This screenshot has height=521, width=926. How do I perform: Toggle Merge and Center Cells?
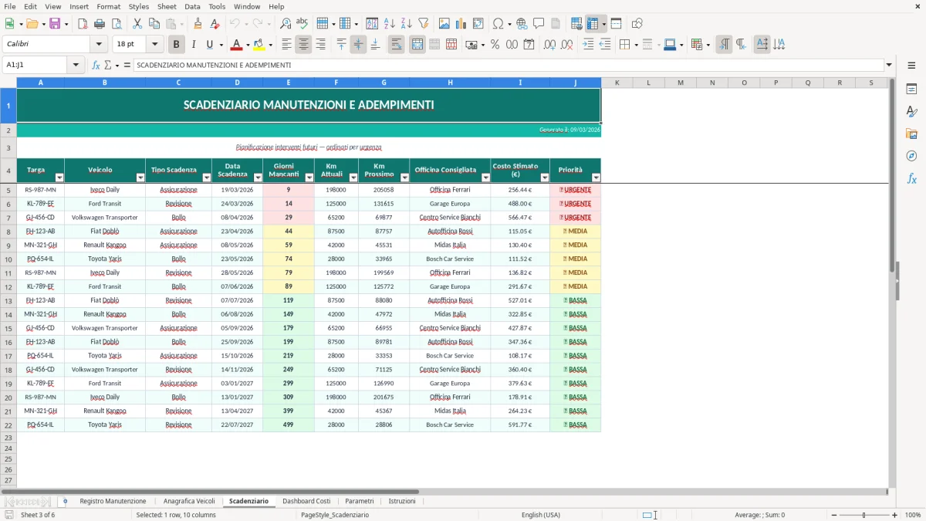point(417,45)
